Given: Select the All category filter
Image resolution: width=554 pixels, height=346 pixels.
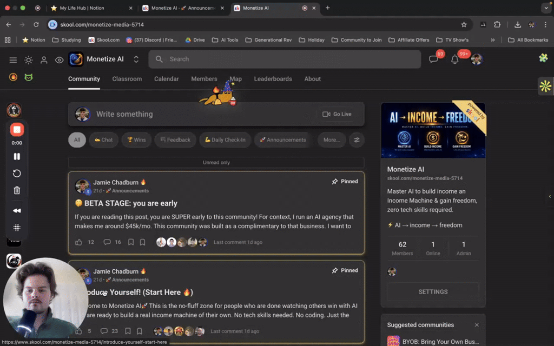Looking at the screenshot, I should pyautogui.click(x=77, y=140).
